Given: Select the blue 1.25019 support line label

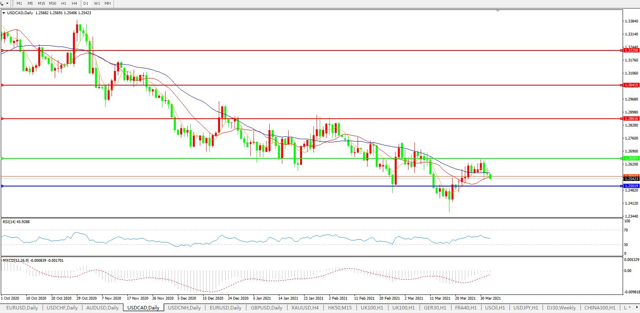Looking at the screenshot, I should [x=631, y=186].
